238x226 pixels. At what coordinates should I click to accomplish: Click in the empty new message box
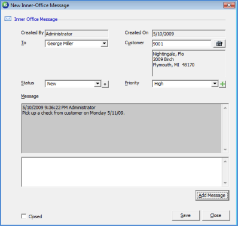[x=122, y=172]
